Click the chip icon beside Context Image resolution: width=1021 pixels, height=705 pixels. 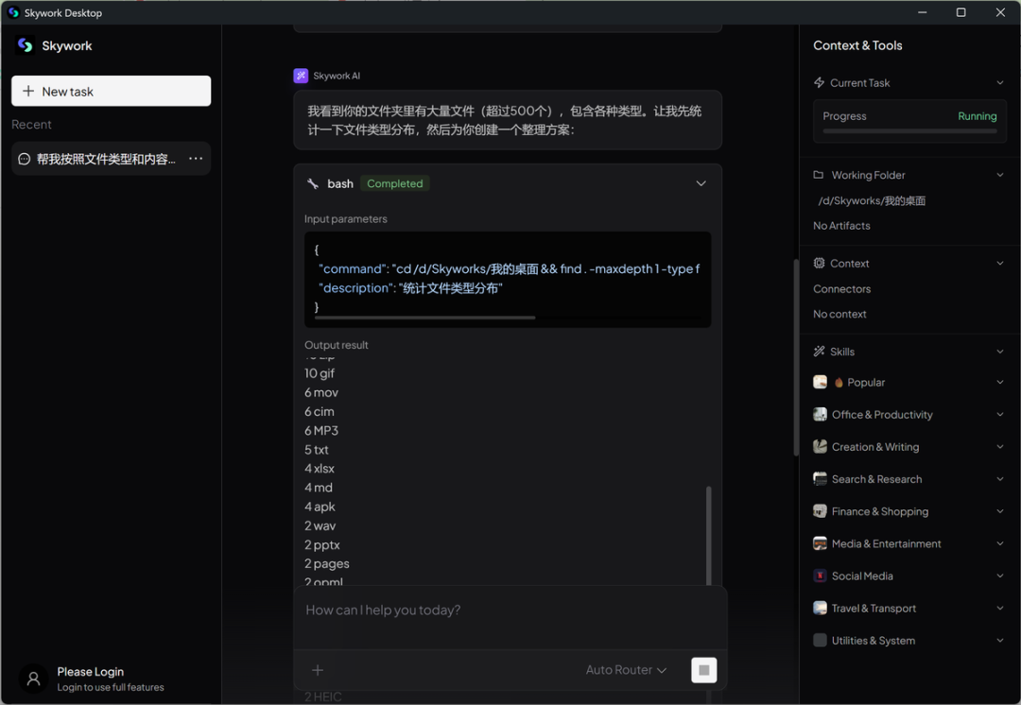click(x=819, y=263)
